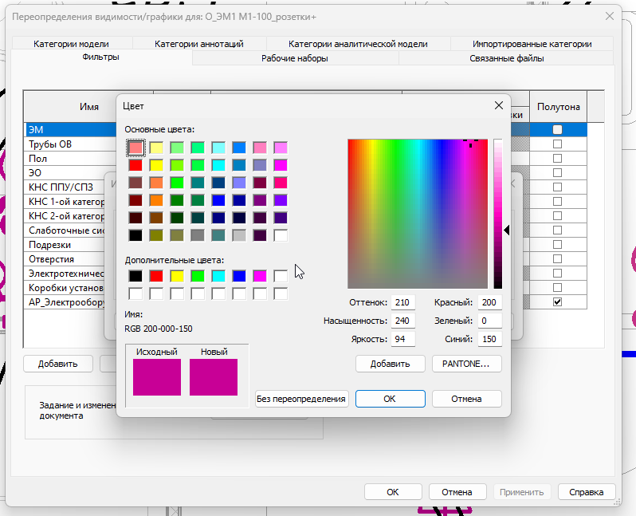Choose the cyan swatch in custom colors
This screenshot has width=636, height=516.
218,276
